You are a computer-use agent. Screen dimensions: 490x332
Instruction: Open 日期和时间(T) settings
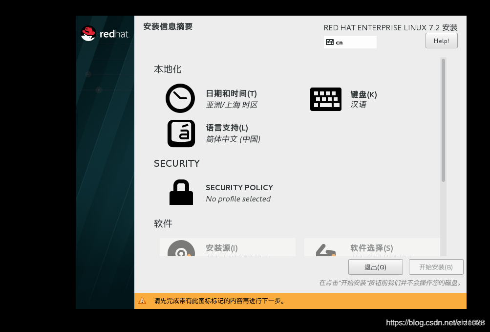(x=231, y=93)
